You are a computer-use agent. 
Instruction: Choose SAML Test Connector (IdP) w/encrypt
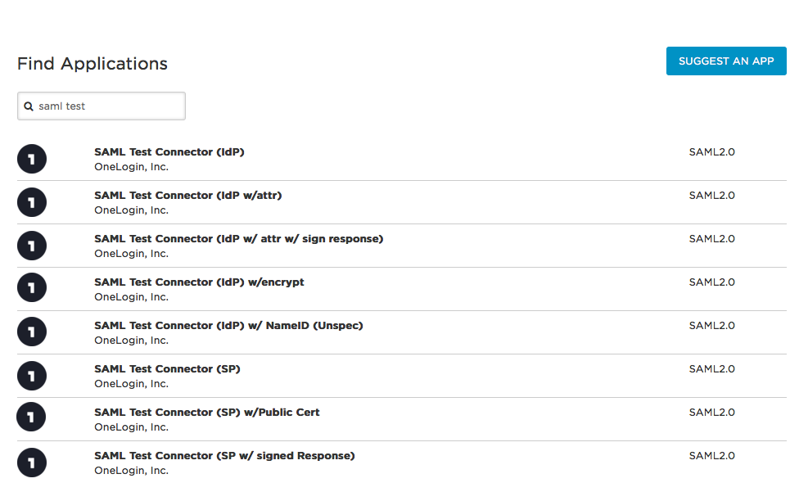[199, 282]
